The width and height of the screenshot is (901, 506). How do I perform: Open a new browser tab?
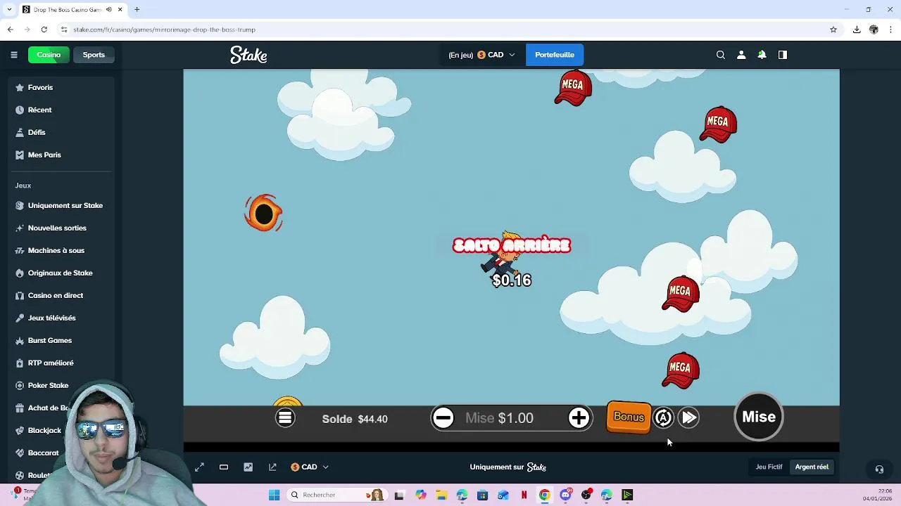[137, 9]
